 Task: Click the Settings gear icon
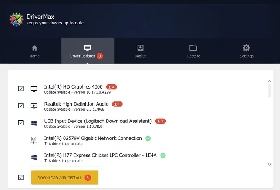coord(246,48)
